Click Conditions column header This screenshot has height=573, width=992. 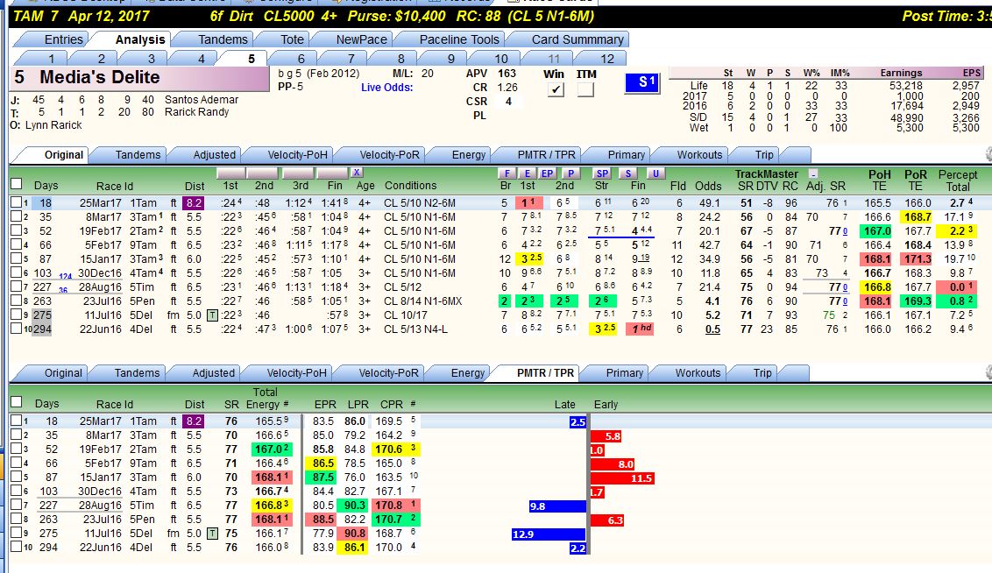(x=411, y=186)
